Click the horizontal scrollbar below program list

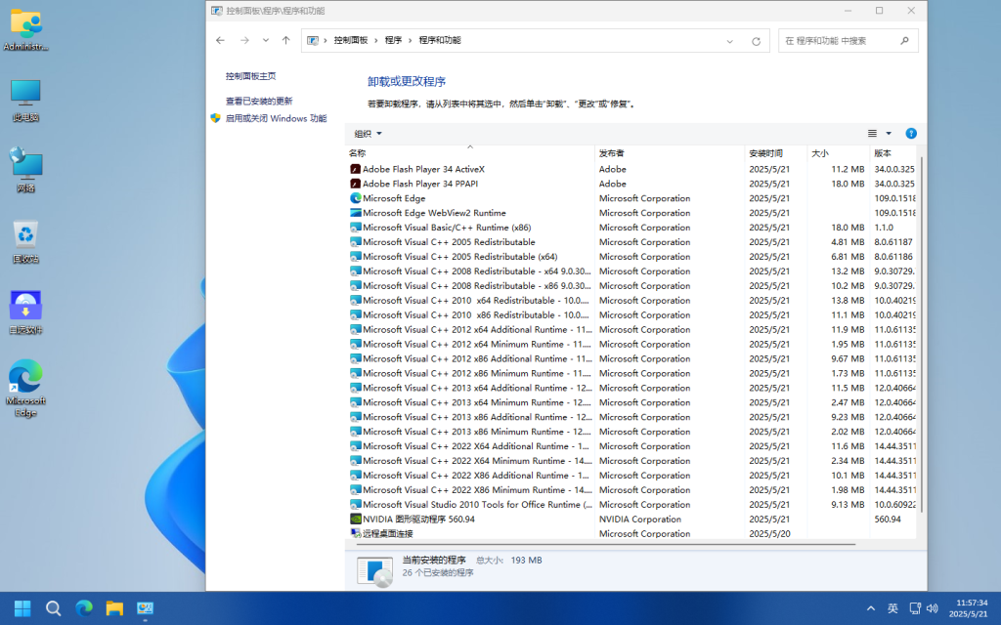click(606, 544)
